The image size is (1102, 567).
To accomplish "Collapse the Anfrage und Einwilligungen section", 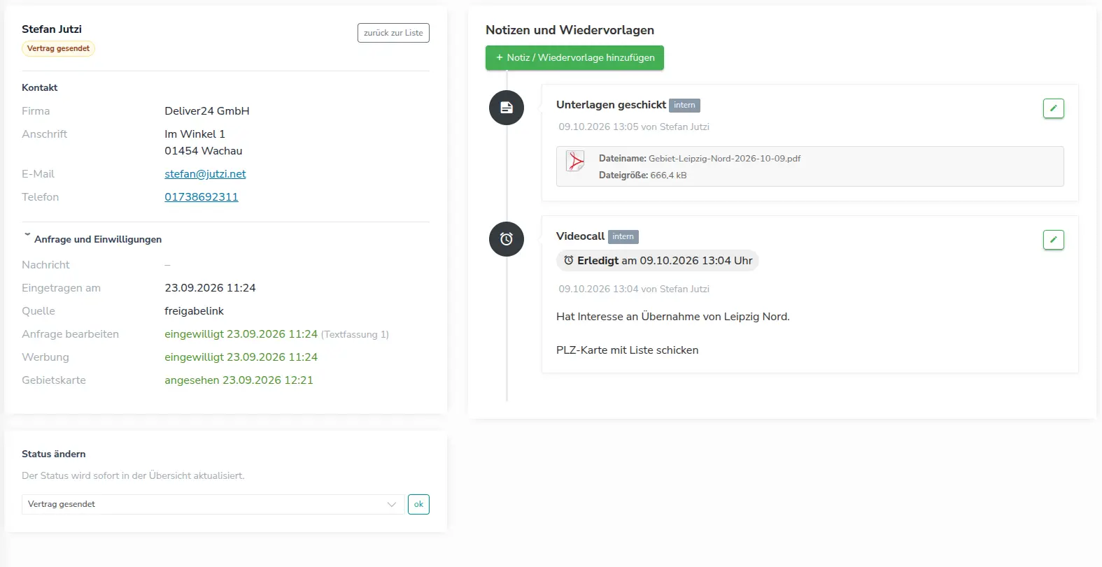I will (27, 235).
